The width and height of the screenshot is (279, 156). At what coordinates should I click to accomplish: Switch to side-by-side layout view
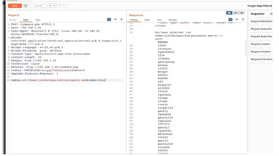click(229, 13)
